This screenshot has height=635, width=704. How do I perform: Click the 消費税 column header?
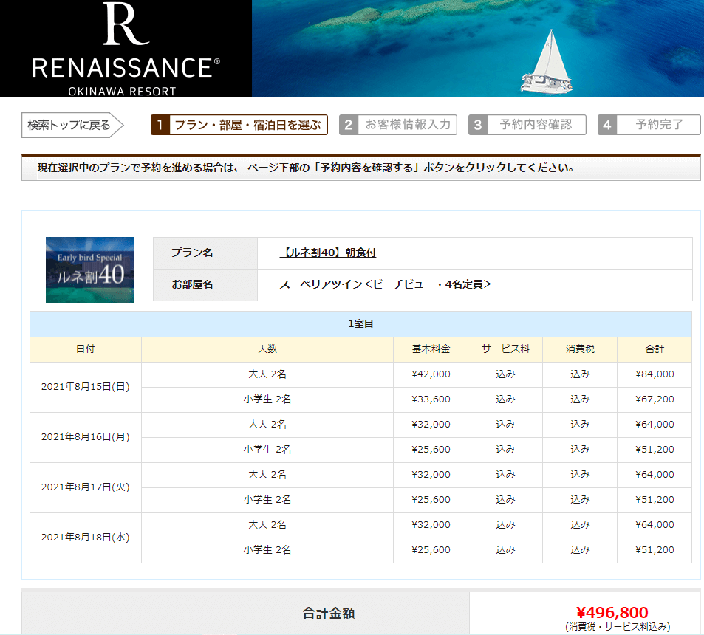580,349
